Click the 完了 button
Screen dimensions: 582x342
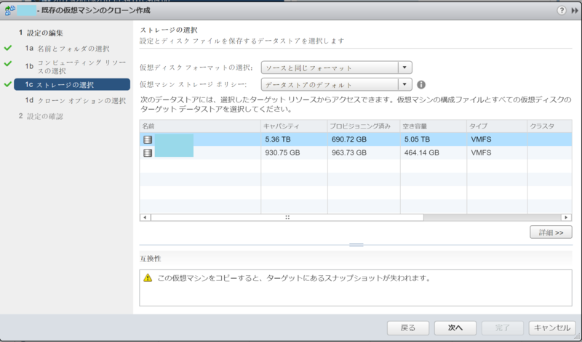(x=503, y=328)
